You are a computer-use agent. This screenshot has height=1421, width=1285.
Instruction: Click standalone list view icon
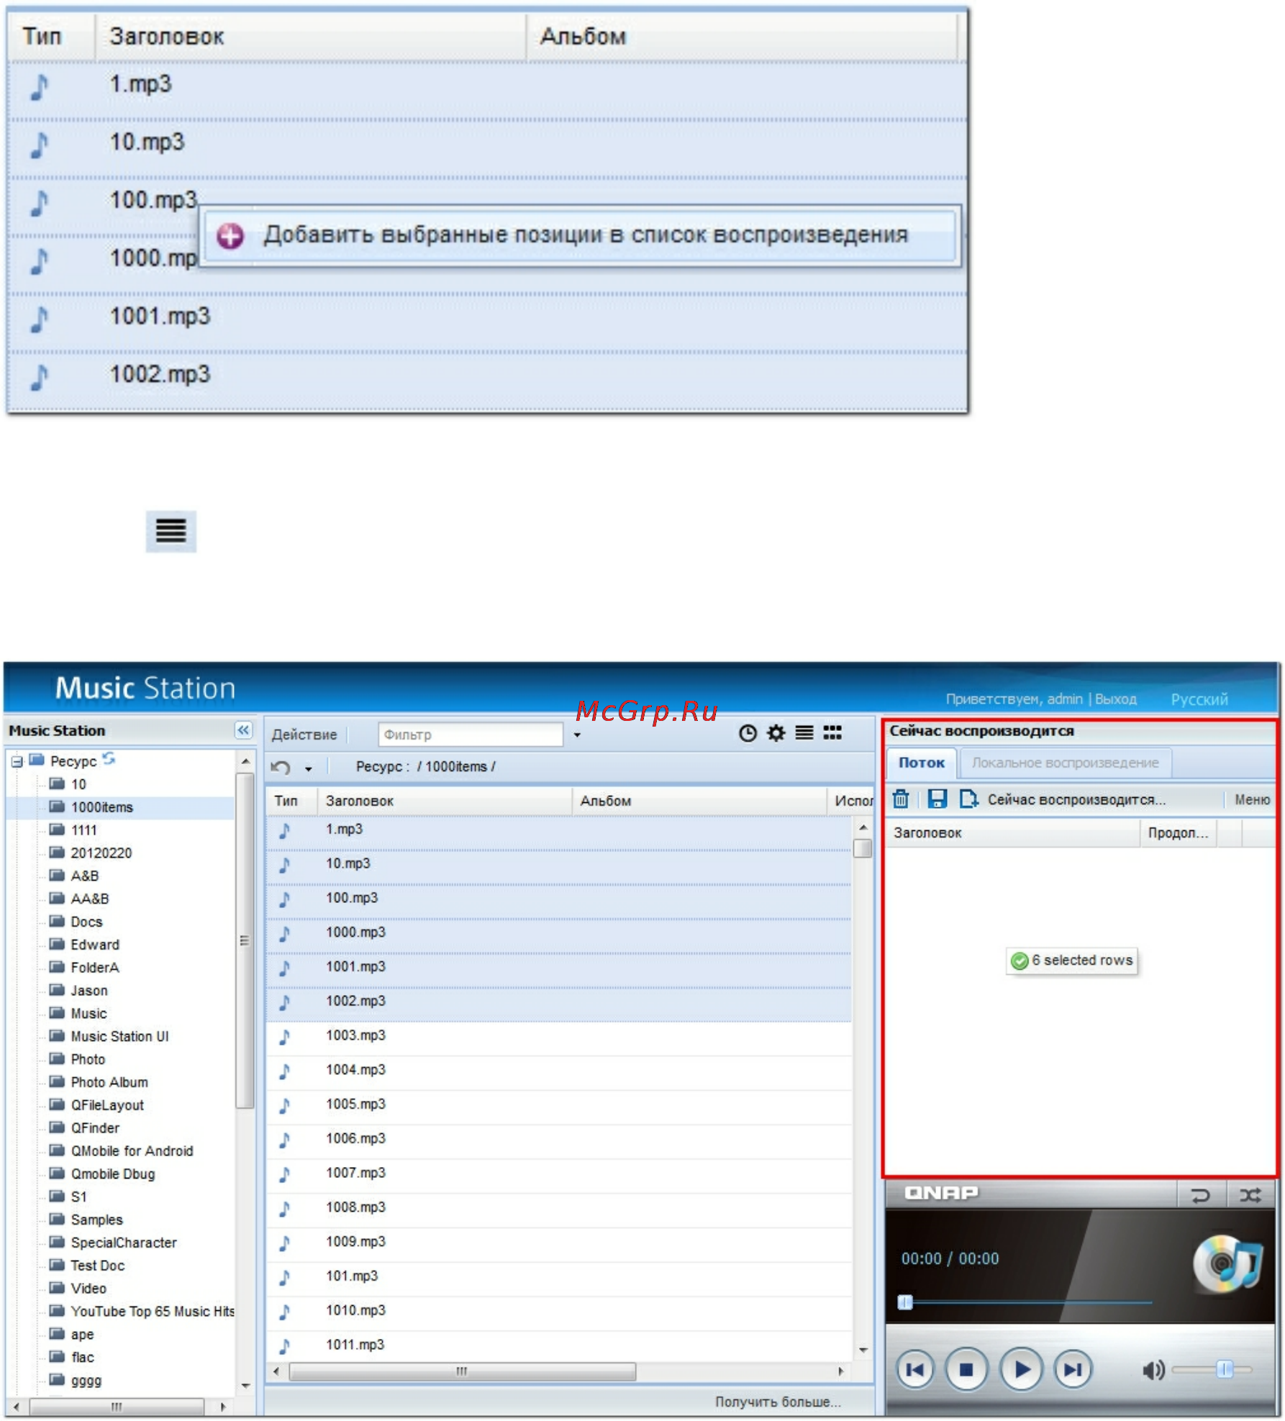point(171,531)
